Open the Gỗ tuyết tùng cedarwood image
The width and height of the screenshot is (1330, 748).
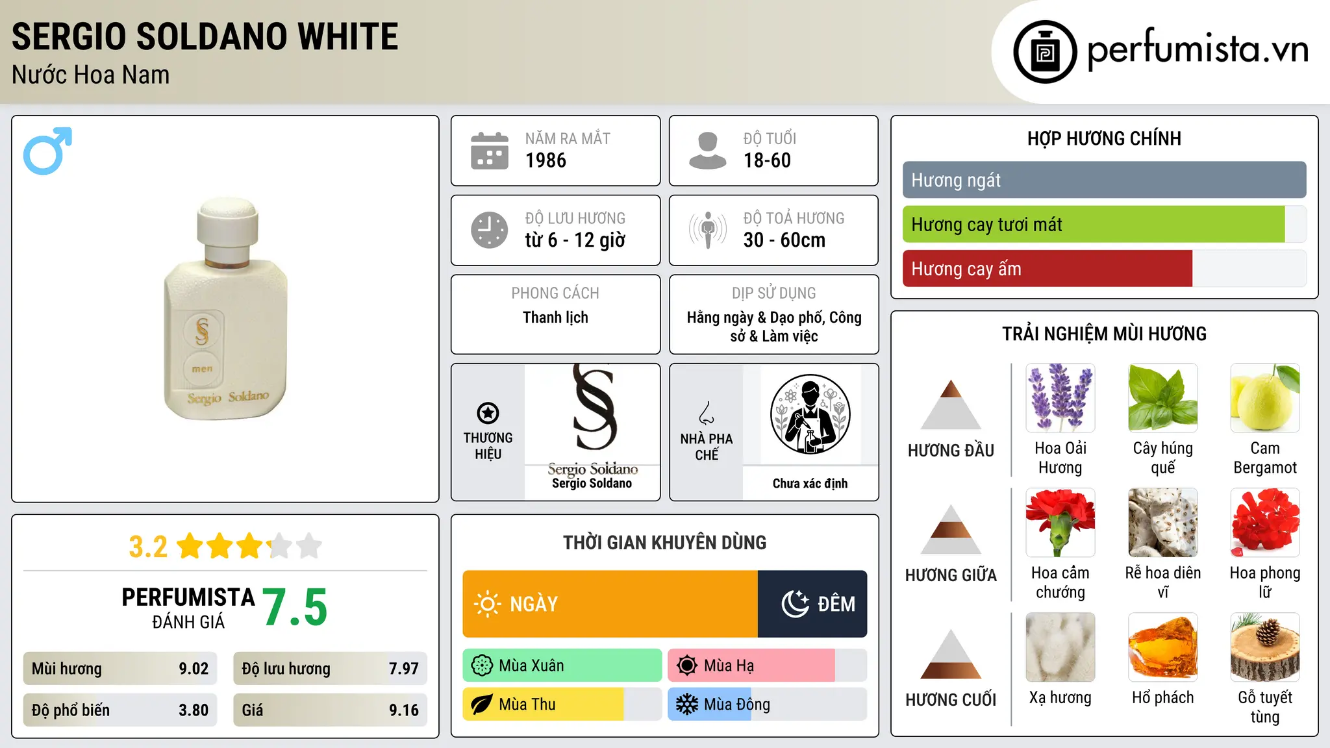point(1265,647)
